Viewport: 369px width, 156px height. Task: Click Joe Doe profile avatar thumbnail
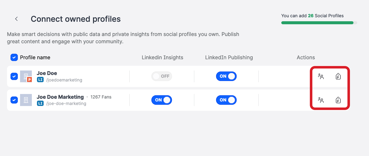[26, 76]
